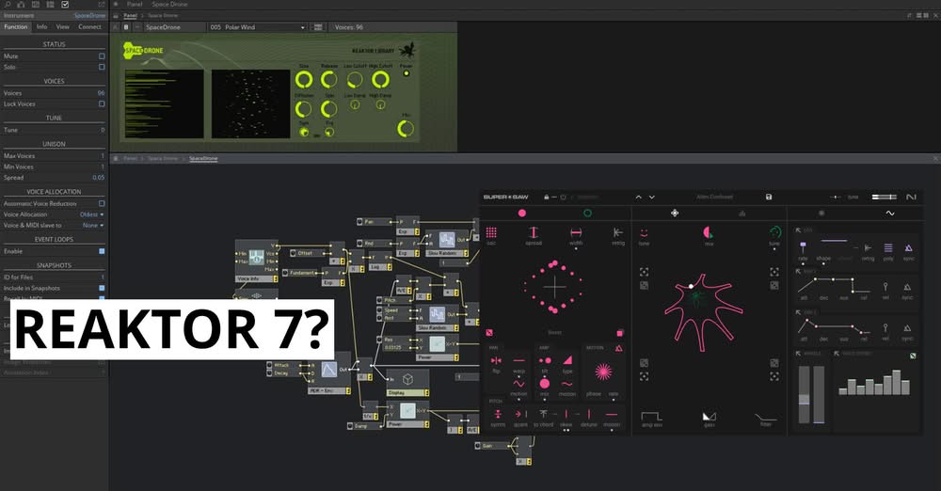Expand the top Slow Random module port arrows
The height and width of the screenshot is (491, 941).
point(467,253)
